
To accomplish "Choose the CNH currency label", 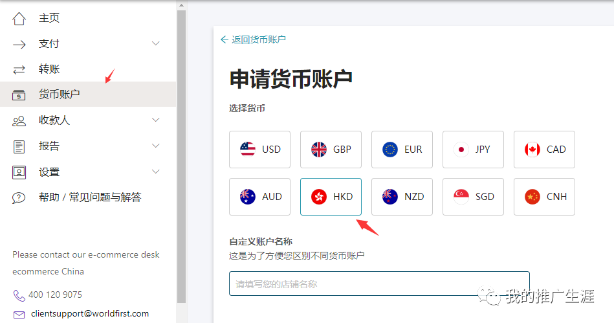I will coord(557,196).
